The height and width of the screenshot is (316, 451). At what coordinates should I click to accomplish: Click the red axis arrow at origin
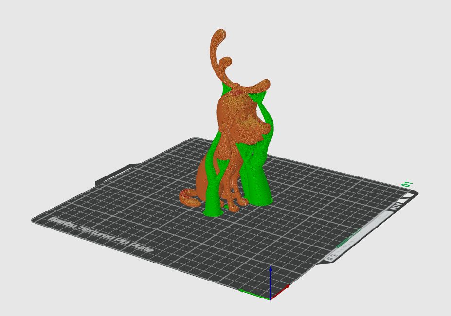(x=280, y=293)
